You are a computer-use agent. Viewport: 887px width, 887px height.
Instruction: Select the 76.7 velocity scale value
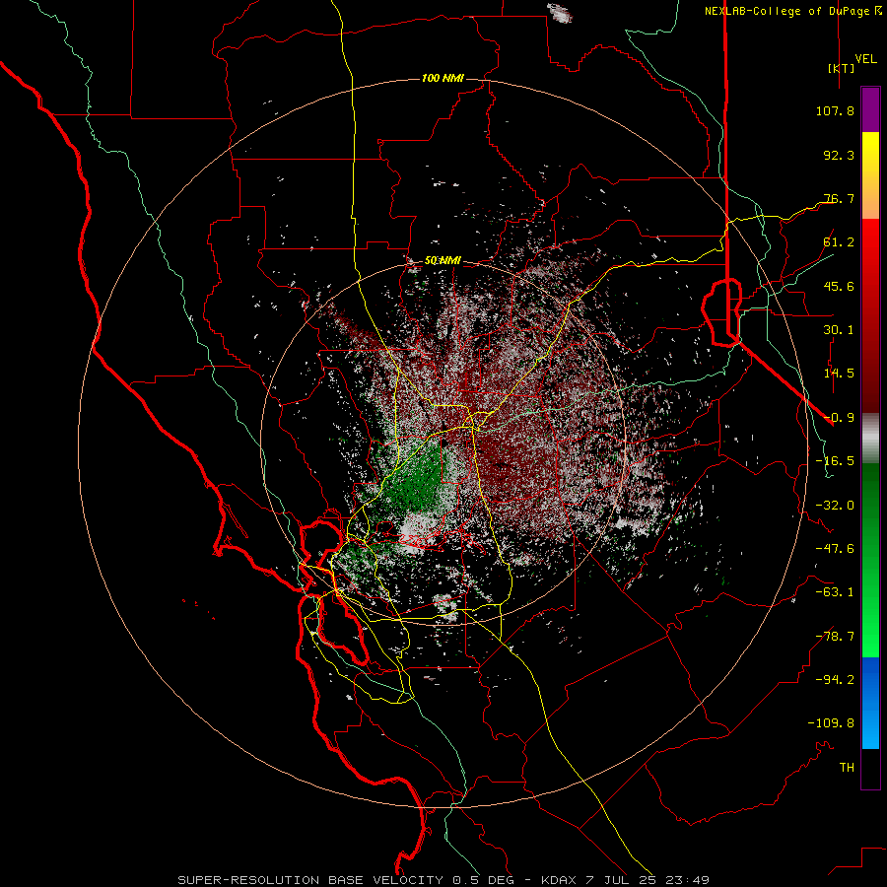839,198
